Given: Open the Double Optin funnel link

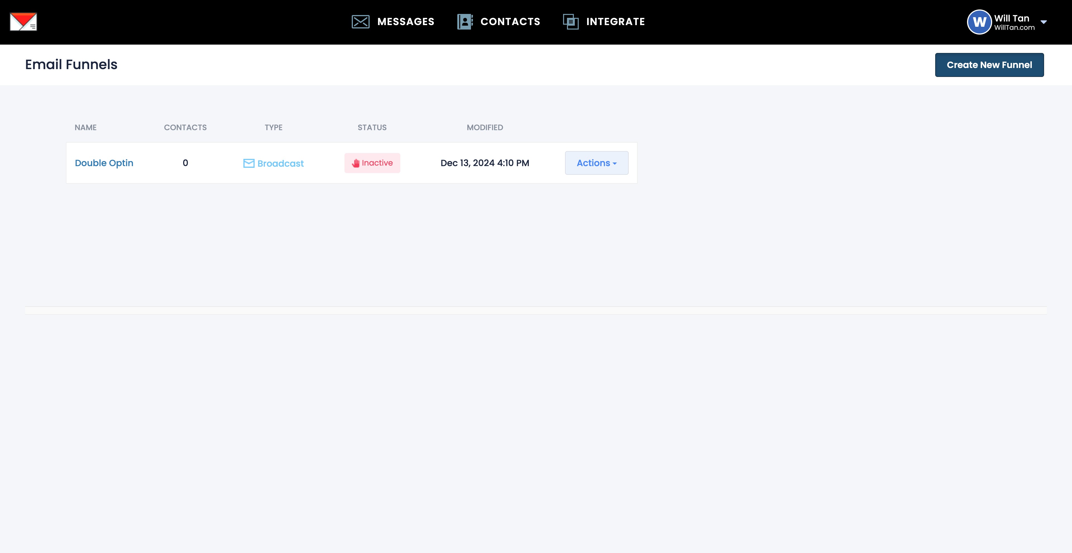Looking at the screenshot, I should pos(104,163).
